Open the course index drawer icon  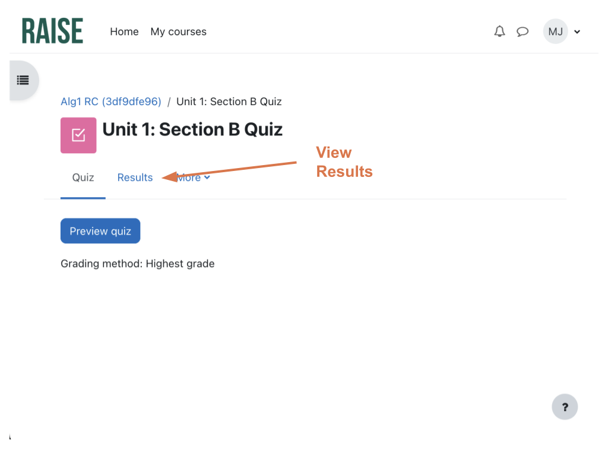coord(23,80)
